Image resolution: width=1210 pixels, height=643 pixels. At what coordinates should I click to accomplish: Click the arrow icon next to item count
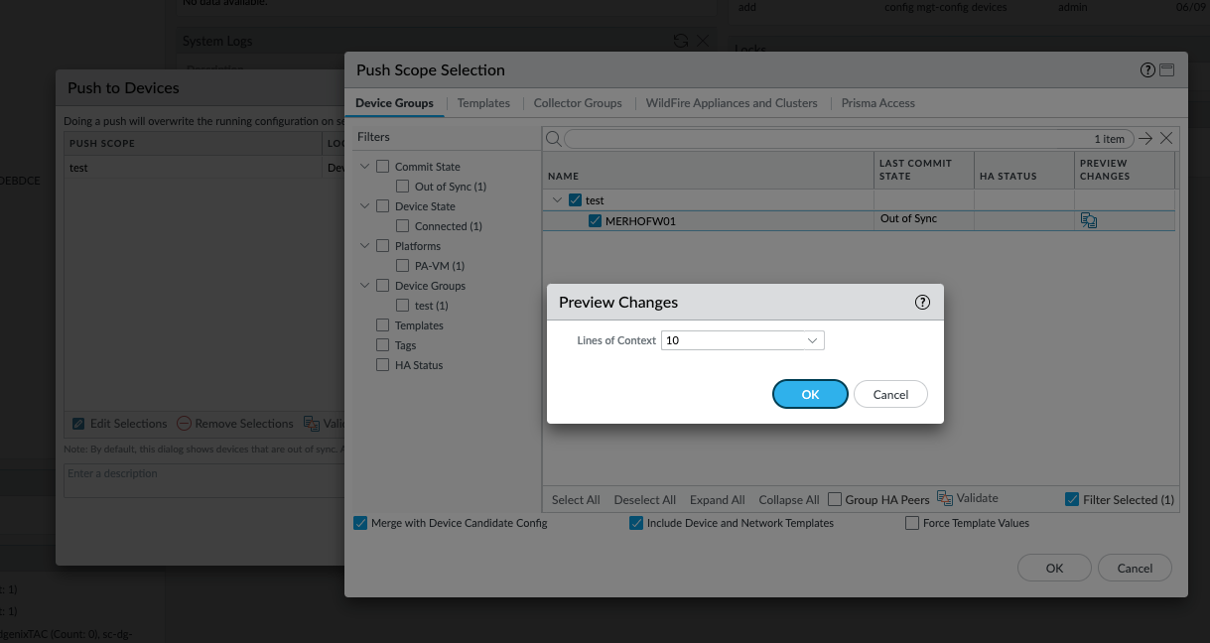pos(1145,139)
